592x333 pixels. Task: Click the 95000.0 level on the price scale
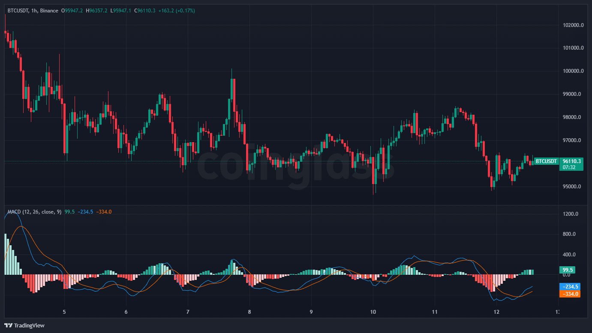(x=572, y=187)
